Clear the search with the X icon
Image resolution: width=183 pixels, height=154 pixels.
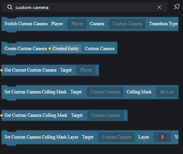click(159, 7)
